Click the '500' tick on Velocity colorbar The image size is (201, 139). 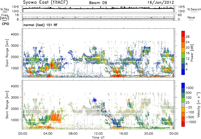click(x=189, y=93)
